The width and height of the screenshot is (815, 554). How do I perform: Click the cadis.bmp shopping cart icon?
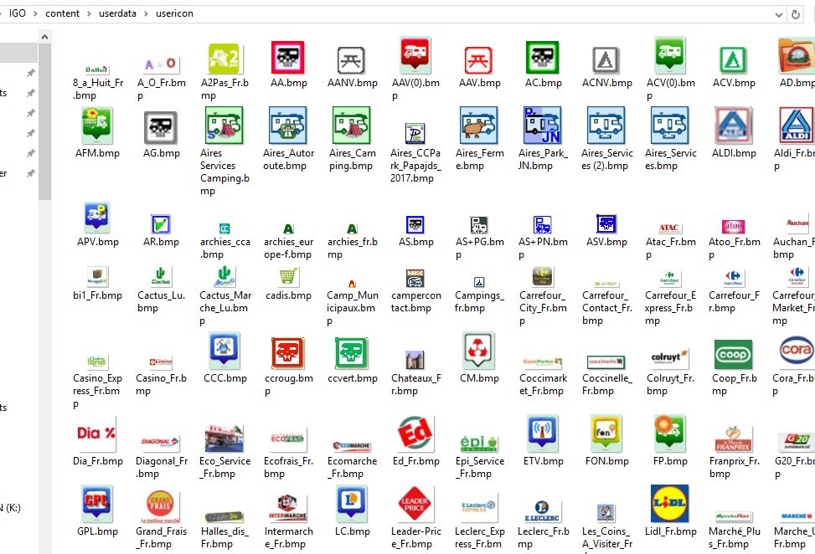[x=288, y=276]
